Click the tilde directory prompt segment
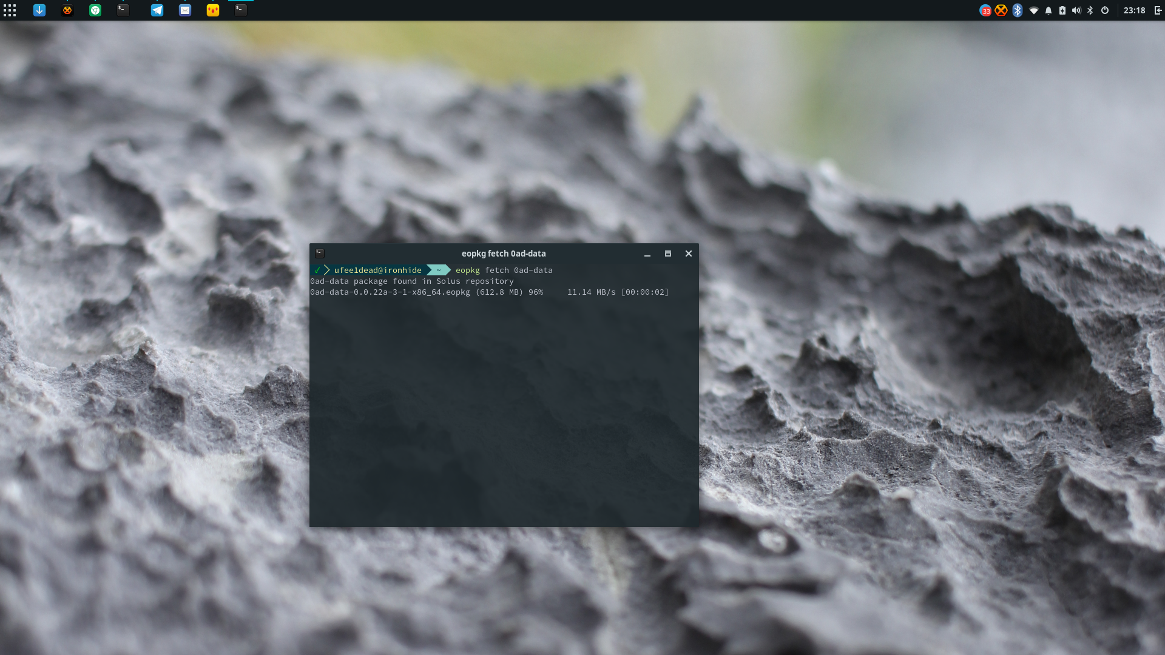1165x655 pixels. (x=438, y=270)
